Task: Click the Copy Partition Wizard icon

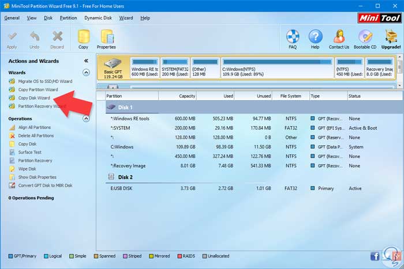Action: coord(12,89)
